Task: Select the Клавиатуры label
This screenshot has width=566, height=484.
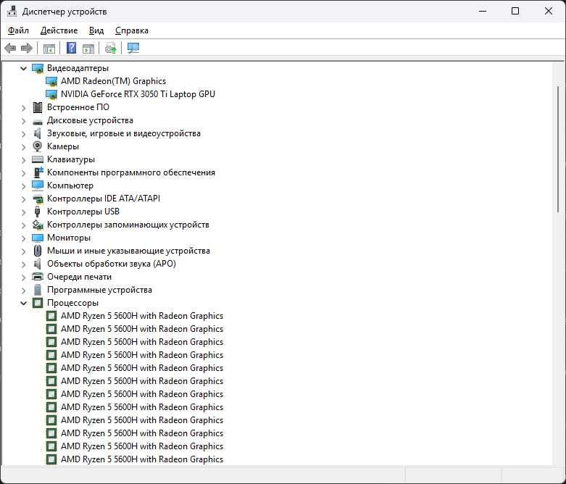Action: [71, 159]
